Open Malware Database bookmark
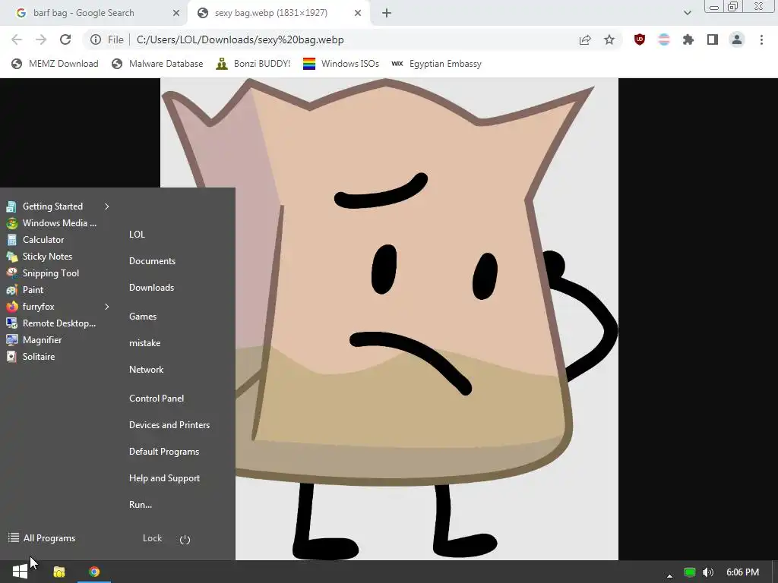The width and height of the screenshot is (778, 583). (x=158, y=64)
